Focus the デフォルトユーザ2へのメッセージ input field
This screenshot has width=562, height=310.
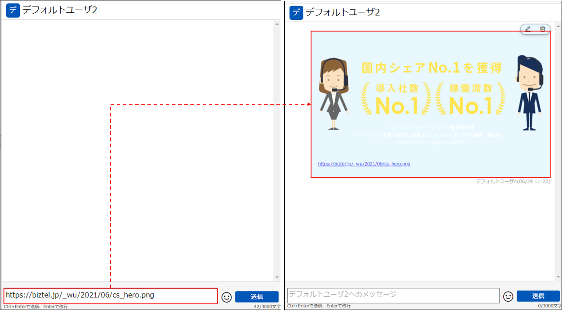[x=394, y=295]
